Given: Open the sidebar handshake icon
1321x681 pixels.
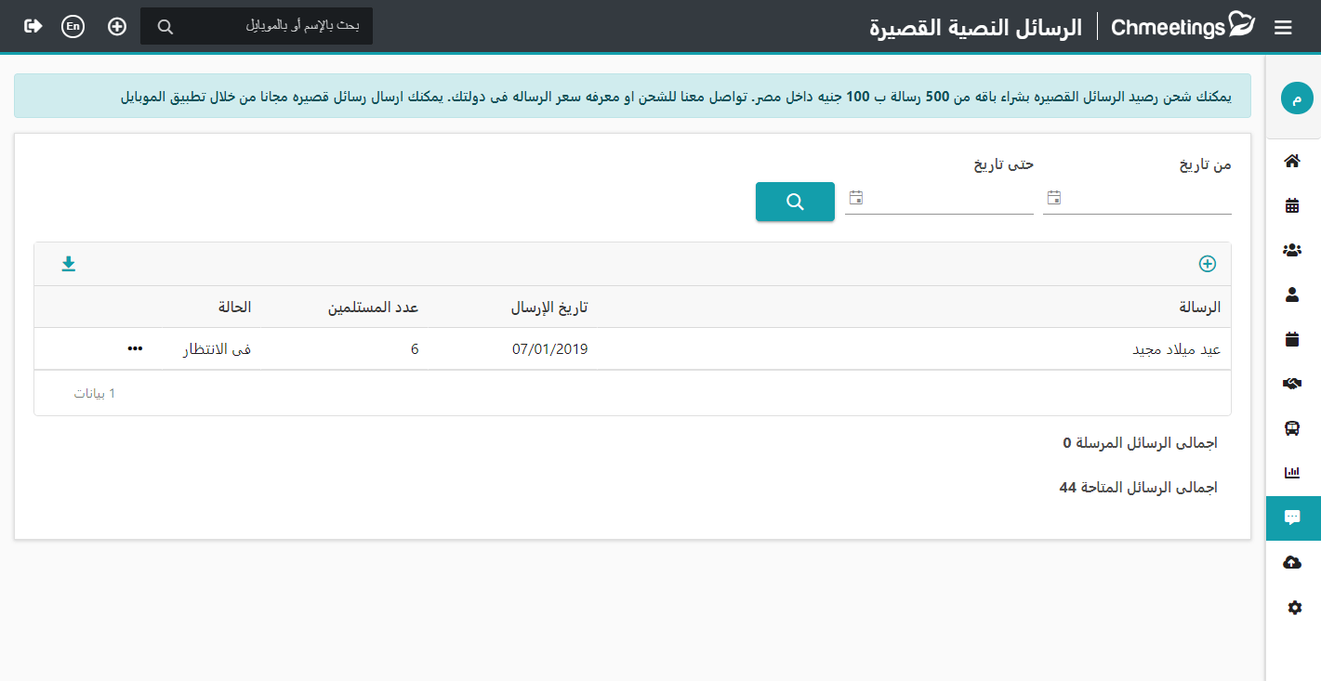Looking at the screenshot, I should click(1292, 384).
